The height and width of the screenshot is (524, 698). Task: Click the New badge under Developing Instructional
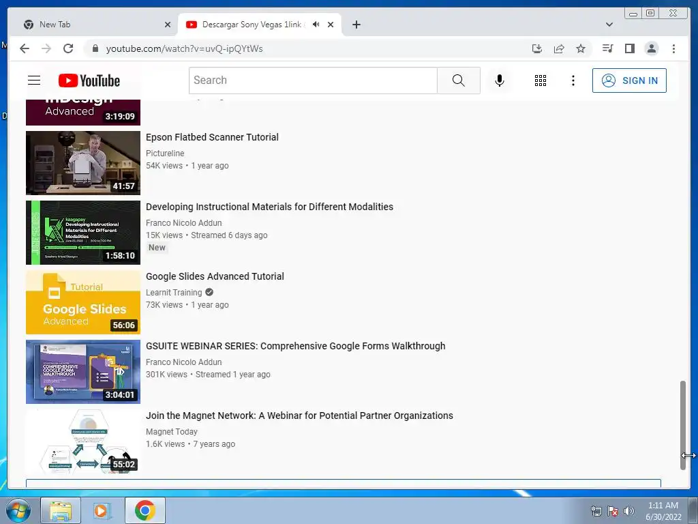click(157, 248)
